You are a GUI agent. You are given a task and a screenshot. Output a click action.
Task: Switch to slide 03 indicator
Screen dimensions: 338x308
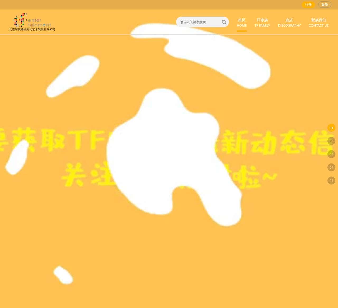coord(331,154)
